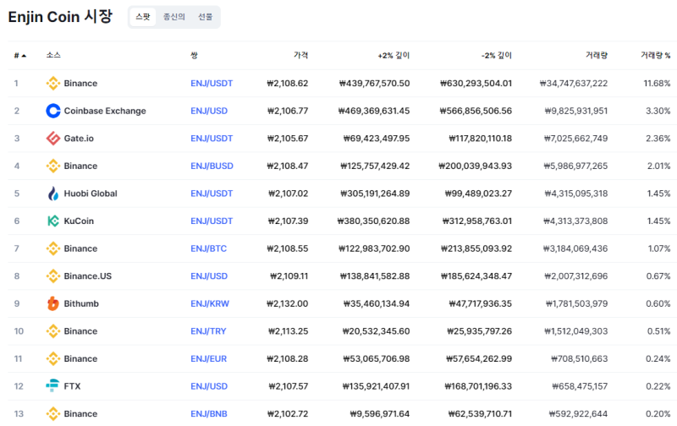Click the Bithumb logo icon

point(53,303)
